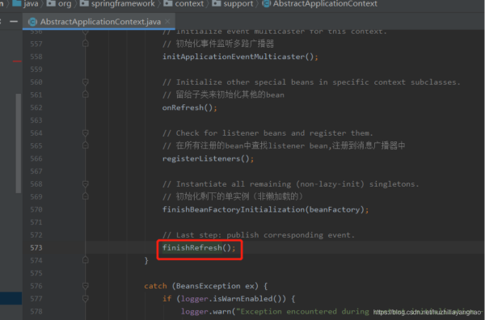Fold the if block at line 577
Screen dimensions: 485x320
(x=86, y=298)
